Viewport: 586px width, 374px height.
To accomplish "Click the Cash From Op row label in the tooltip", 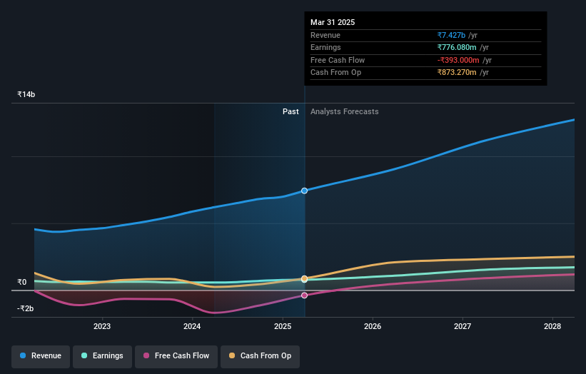I will click(x=335, y=72).
